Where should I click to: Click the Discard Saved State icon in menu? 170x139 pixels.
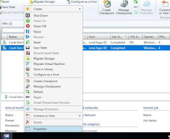28,53
